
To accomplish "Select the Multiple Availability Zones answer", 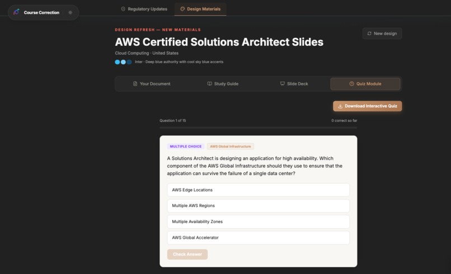I will tap(258, 221).
